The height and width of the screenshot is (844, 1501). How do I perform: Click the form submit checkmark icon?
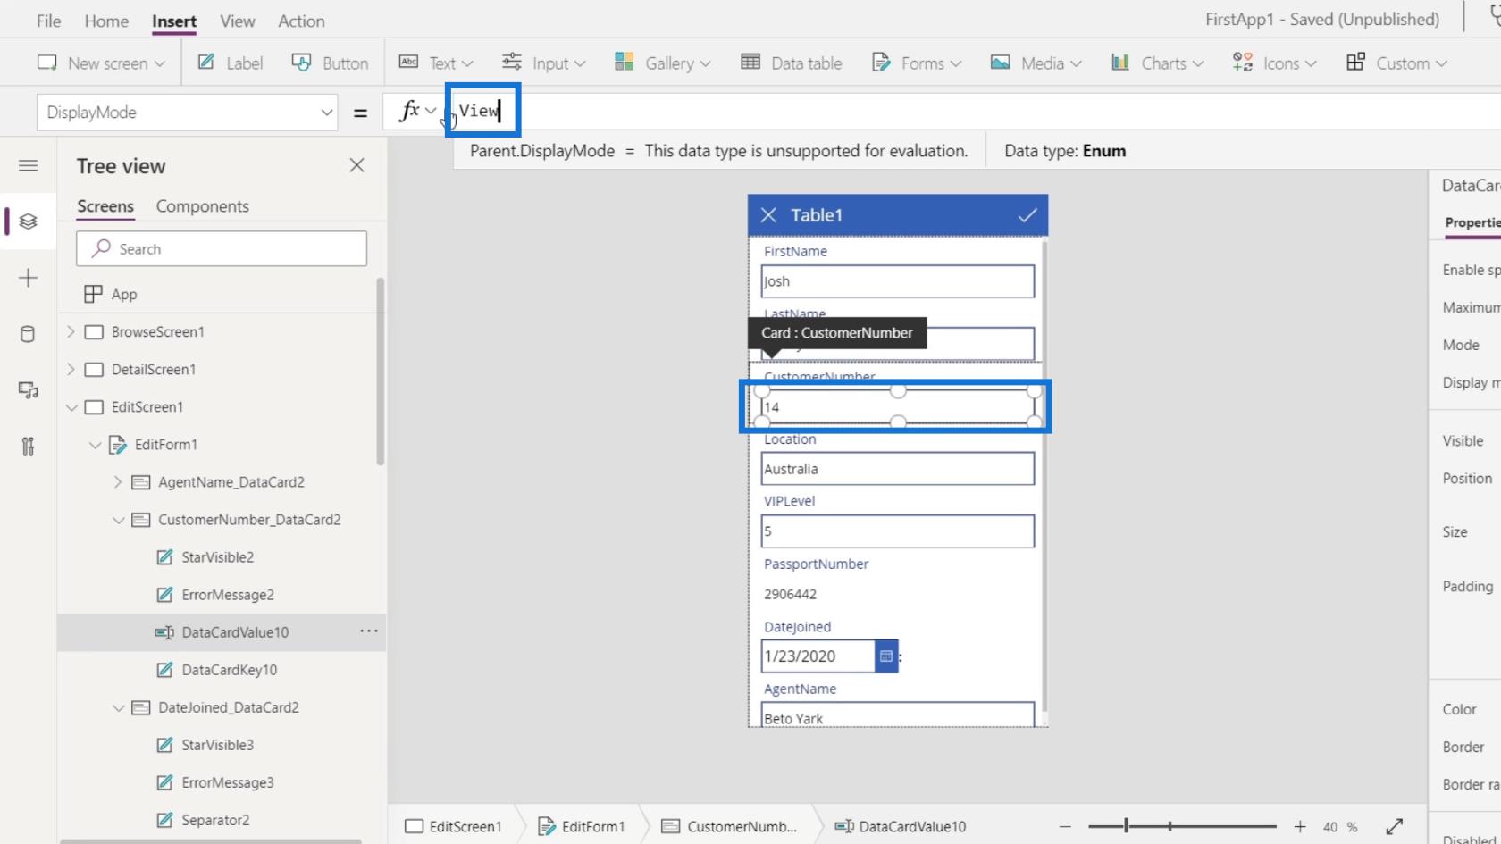click(1027, 215)
